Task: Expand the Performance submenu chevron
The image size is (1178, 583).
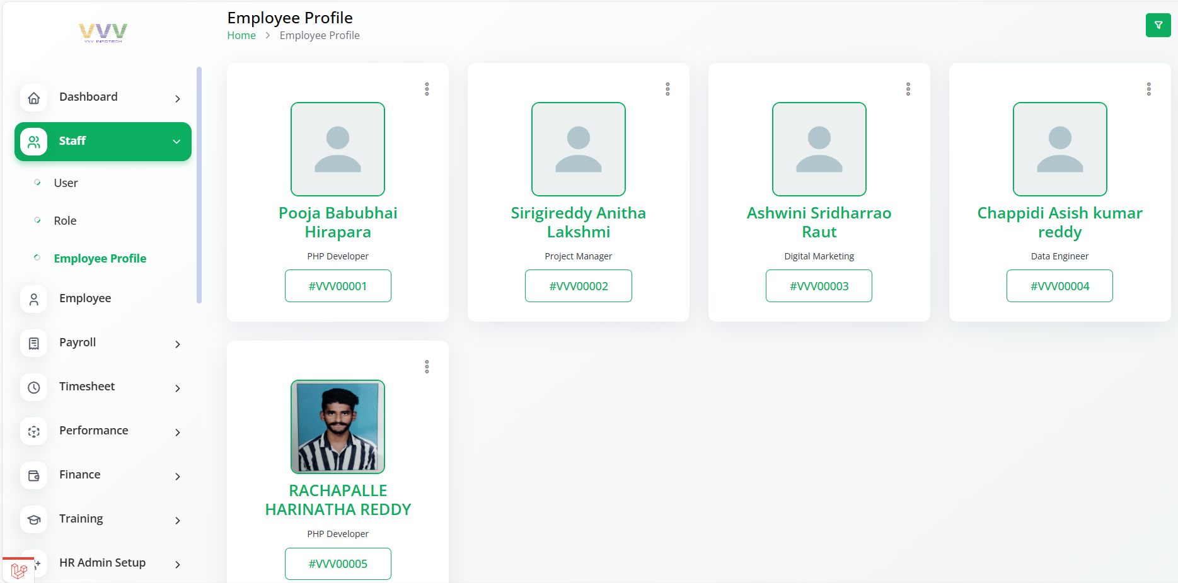Action: tap(178, 432)
